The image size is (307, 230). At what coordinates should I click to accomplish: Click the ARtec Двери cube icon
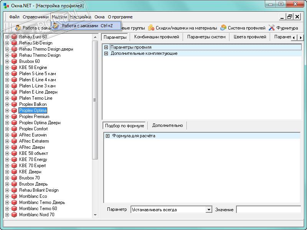14,147
